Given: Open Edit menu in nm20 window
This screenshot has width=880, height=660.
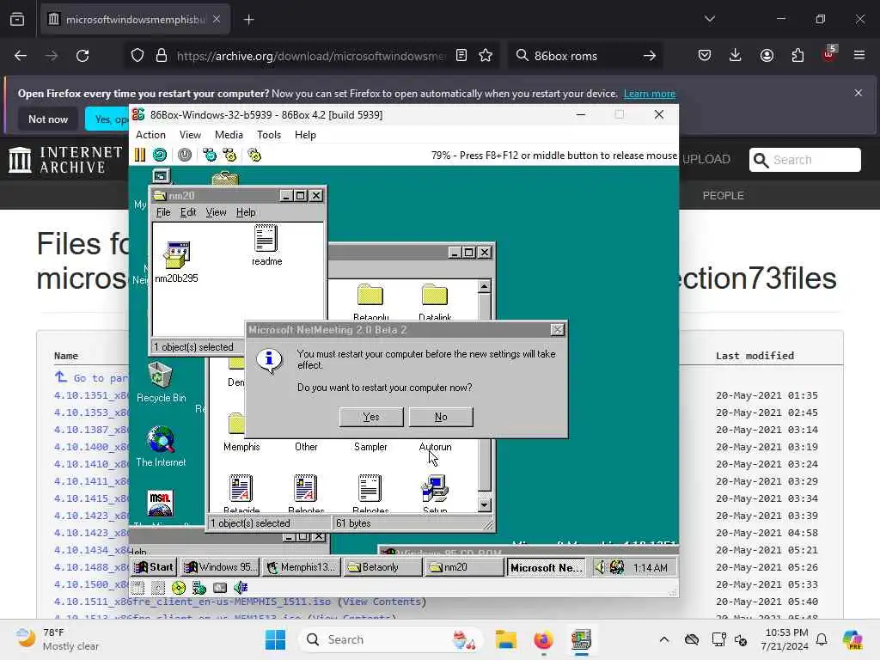Looking at the screenshot, I should coord(188,212).
